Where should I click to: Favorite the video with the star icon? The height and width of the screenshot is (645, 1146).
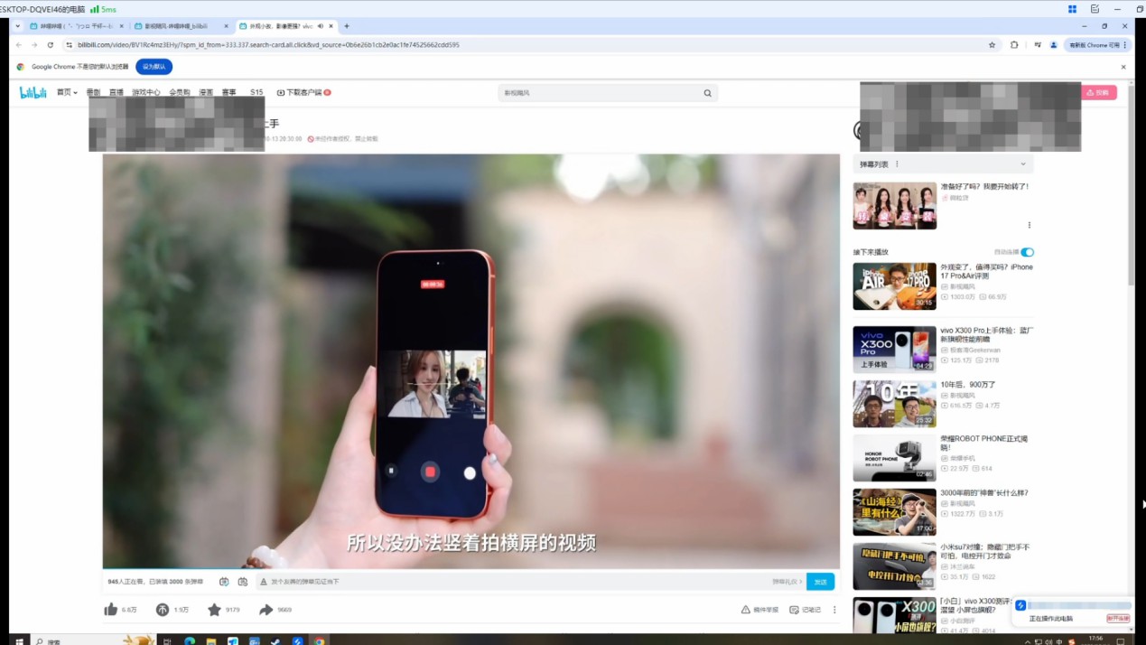[214, 610]
